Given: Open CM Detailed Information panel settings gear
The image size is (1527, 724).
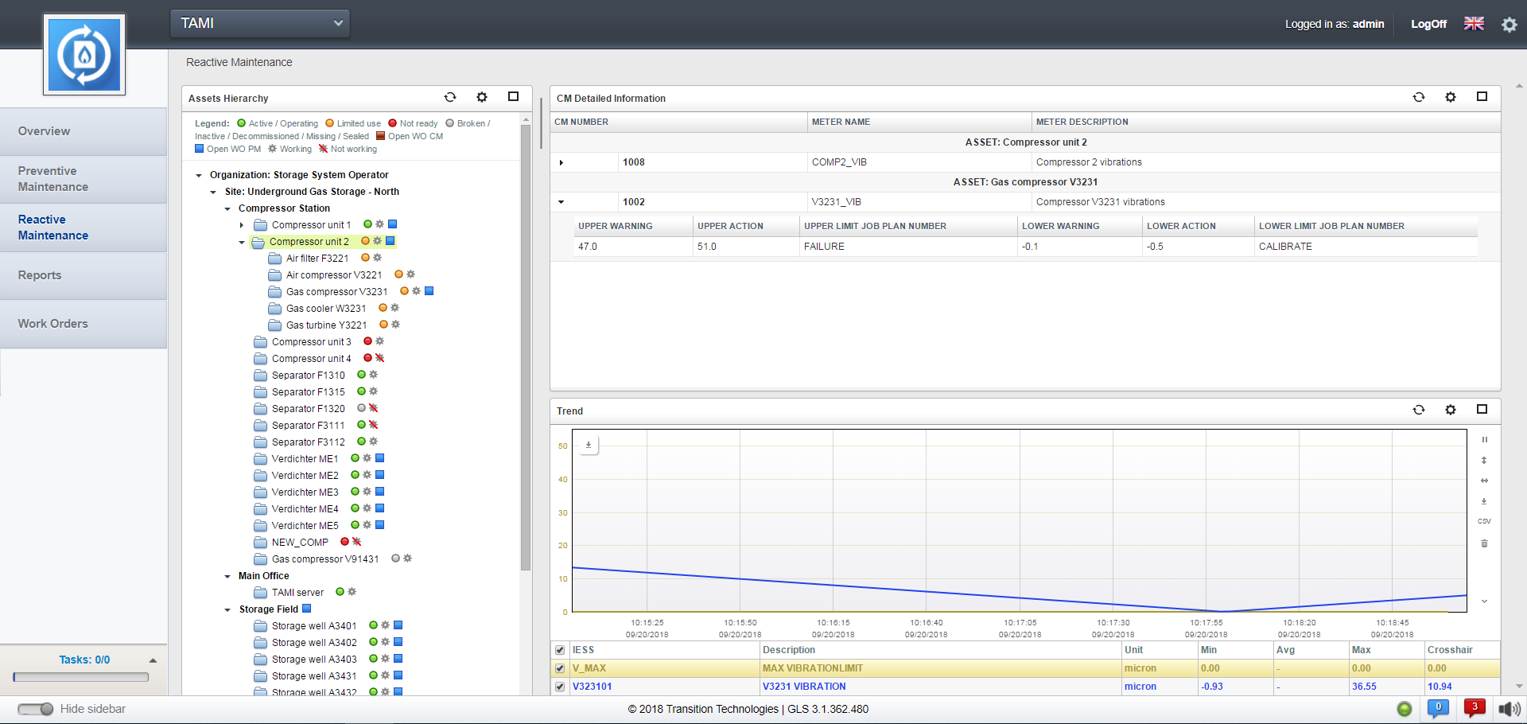Looking at the screenshot, I should (1451, 97).
